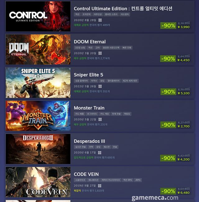Image resolution: width=199 pixels, height=202 pixels.
Task: Click the Windows platform icon for Control
Action: [x=100, y=20]
